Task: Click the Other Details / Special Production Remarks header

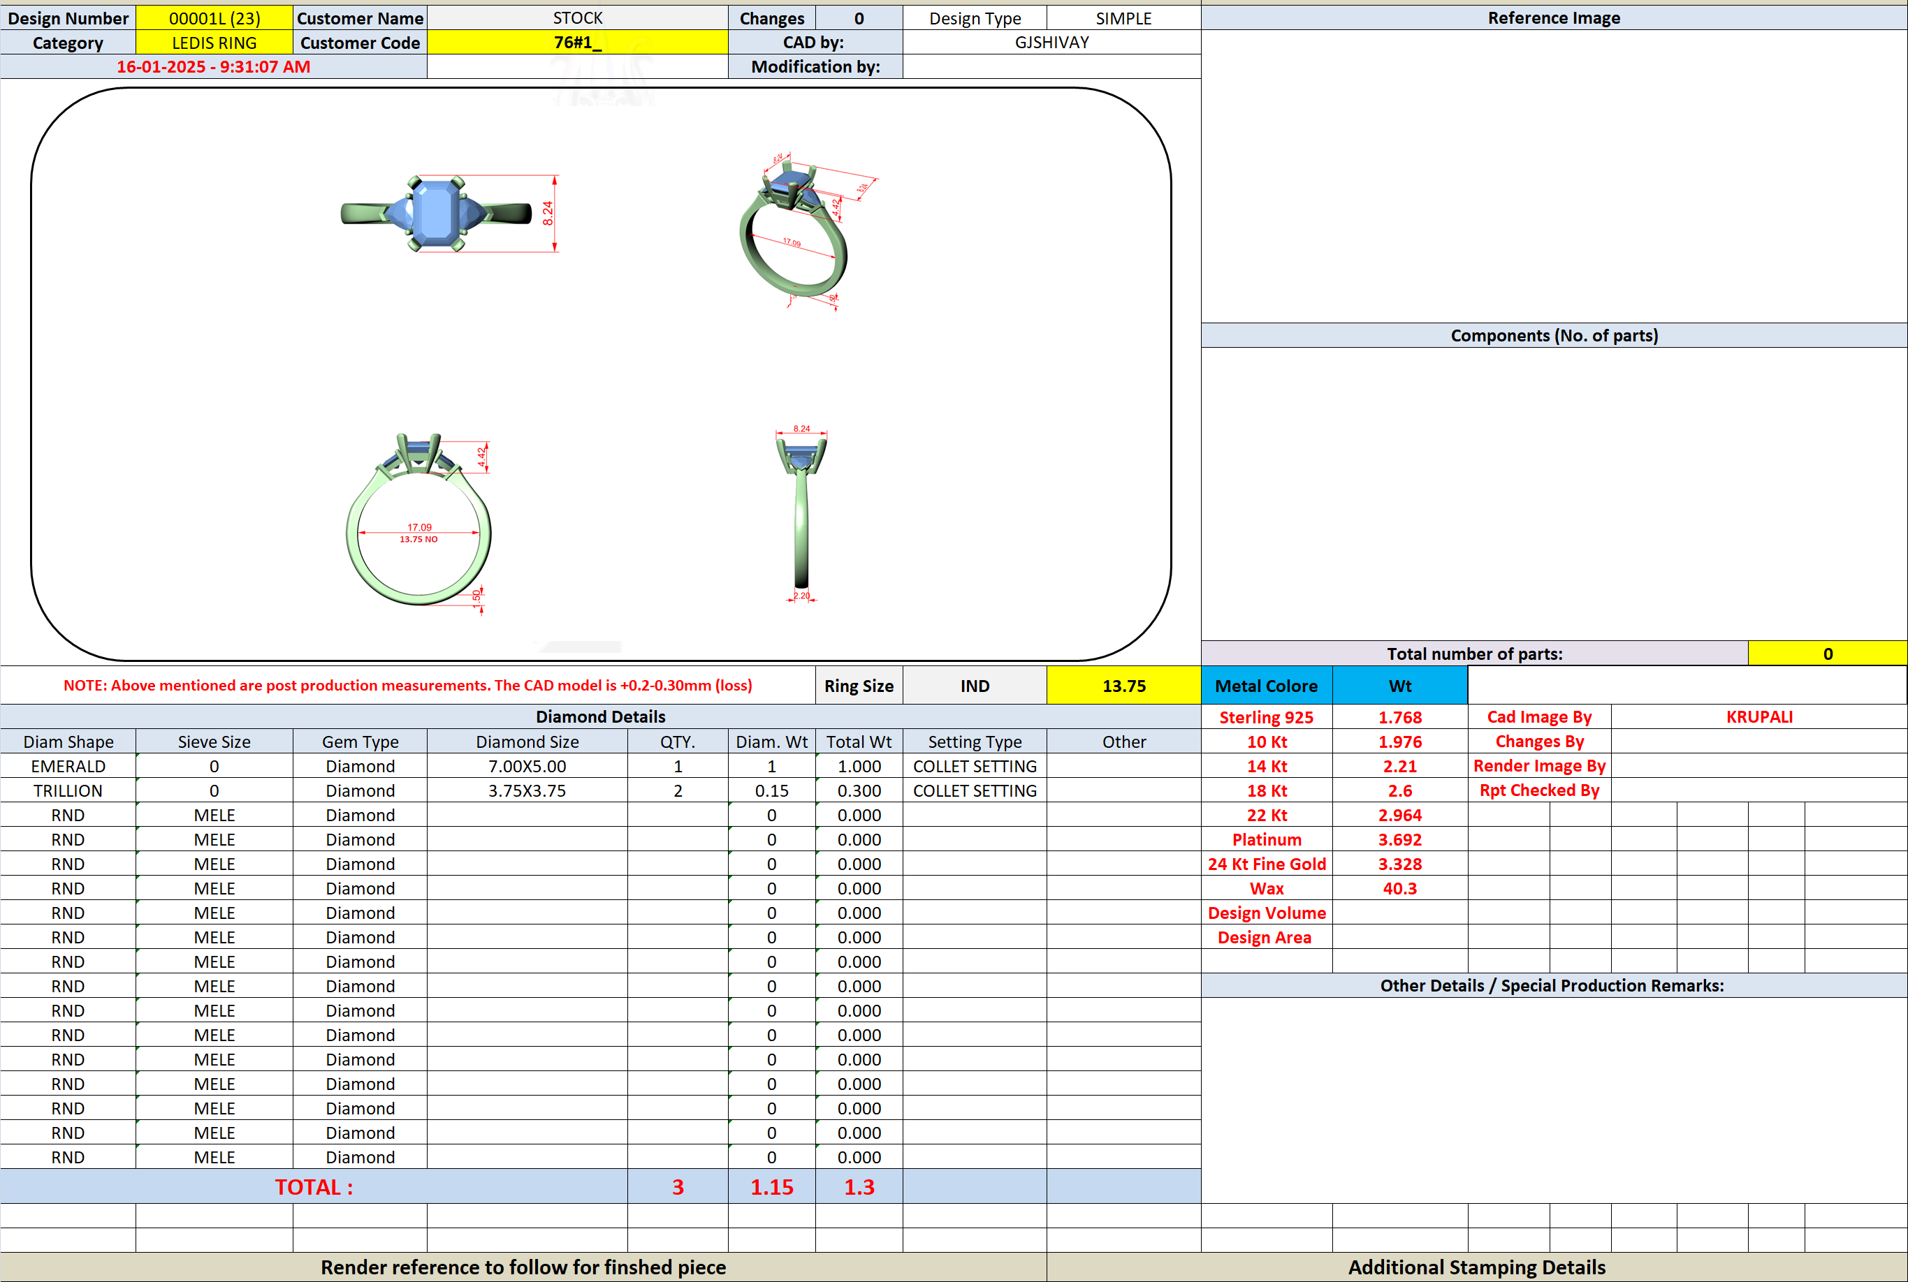Action: (x=1554, y=986)
